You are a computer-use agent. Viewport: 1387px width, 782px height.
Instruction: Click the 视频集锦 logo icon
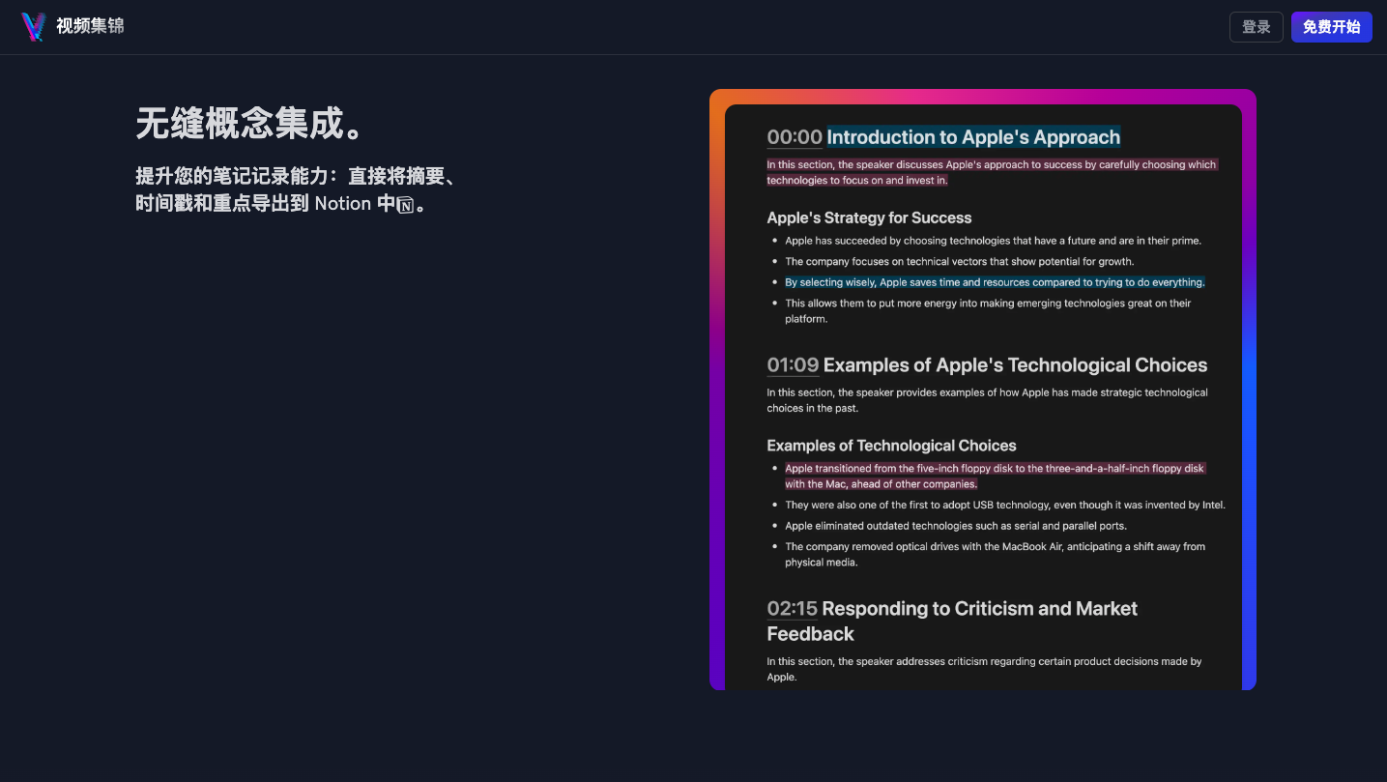[x=34, y=27]
